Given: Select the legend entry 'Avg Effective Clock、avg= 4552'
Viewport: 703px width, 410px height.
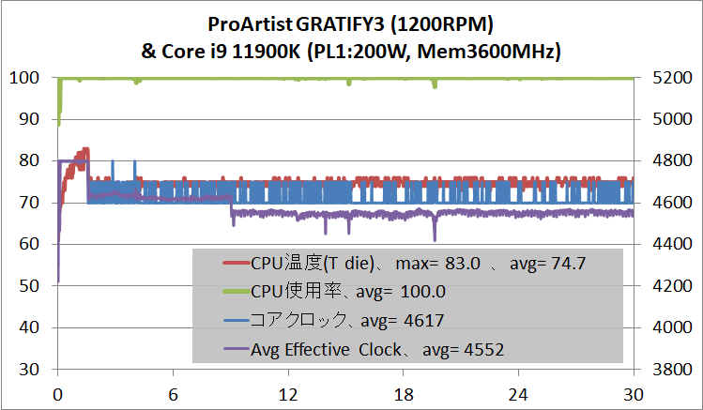Looking at the screenshot, I should [x=363, y=350].
